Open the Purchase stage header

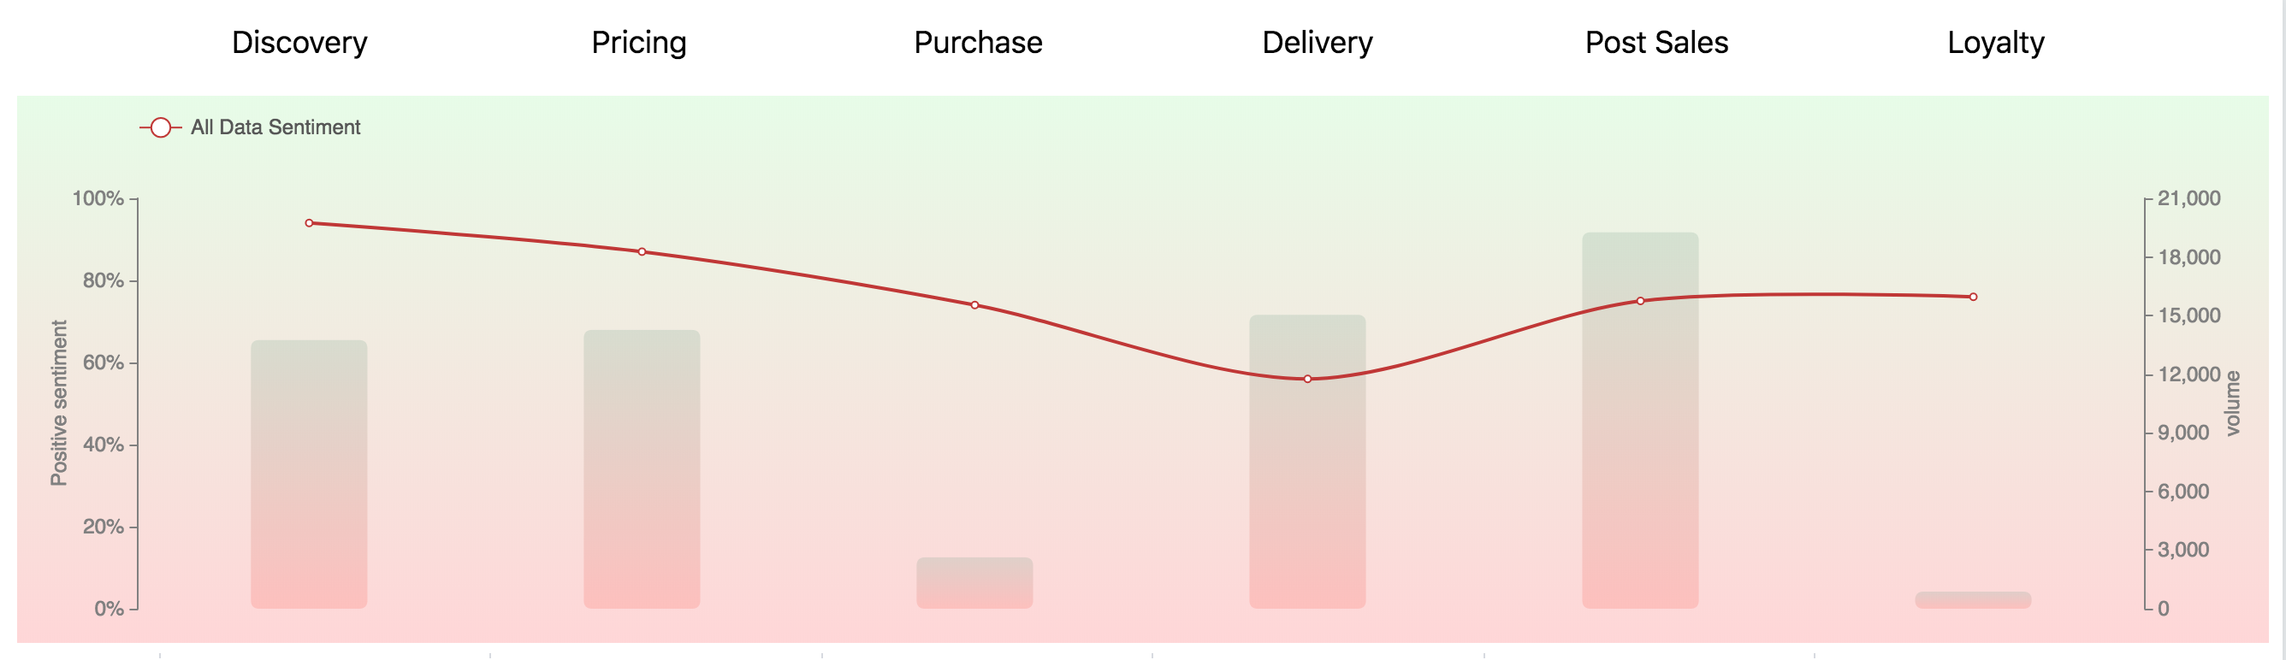[978, 43]
